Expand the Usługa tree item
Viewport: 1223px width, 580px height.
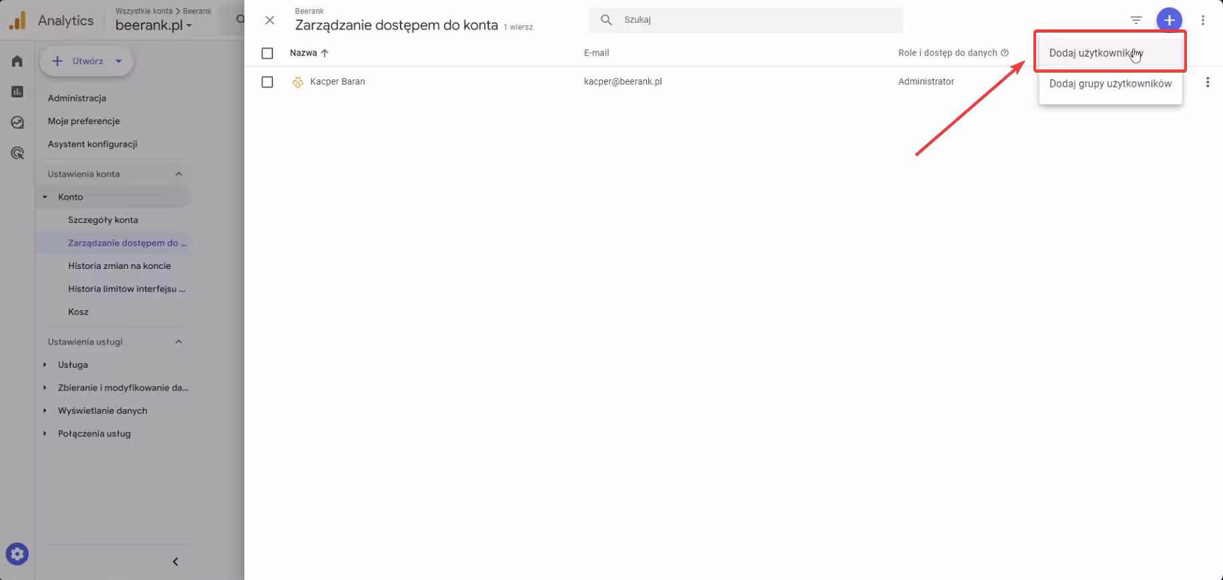click(x=45, y=365)
